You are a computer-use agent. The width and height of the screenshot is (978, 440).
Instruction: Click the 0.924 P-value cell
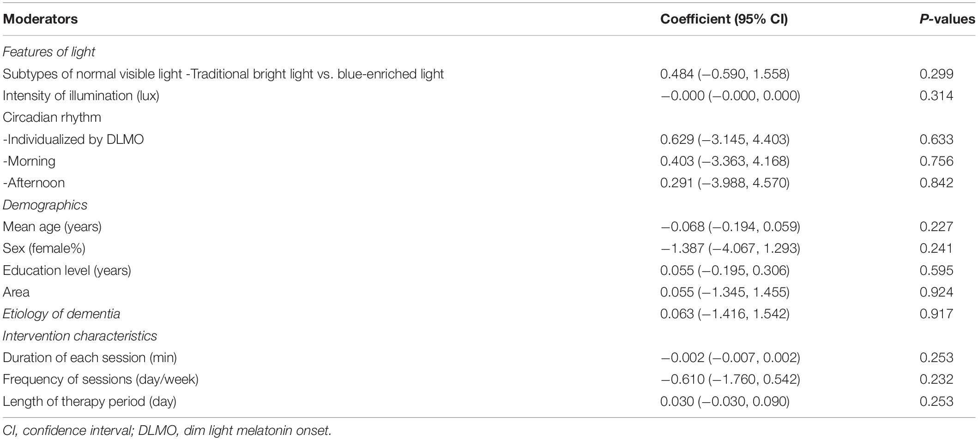tap(936, 292)
